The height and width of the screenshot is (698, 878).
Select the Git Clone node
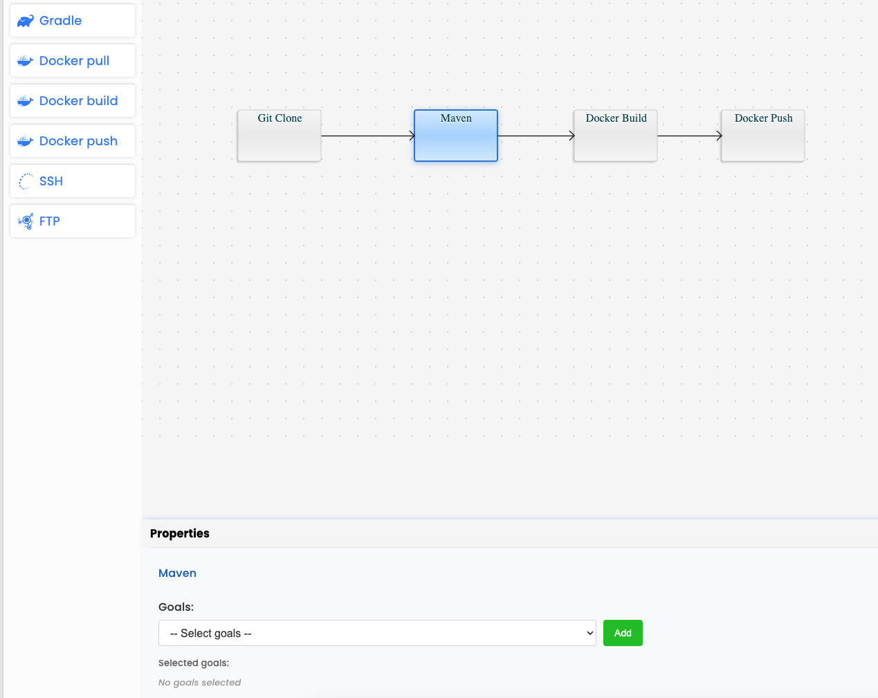point(279,135)
